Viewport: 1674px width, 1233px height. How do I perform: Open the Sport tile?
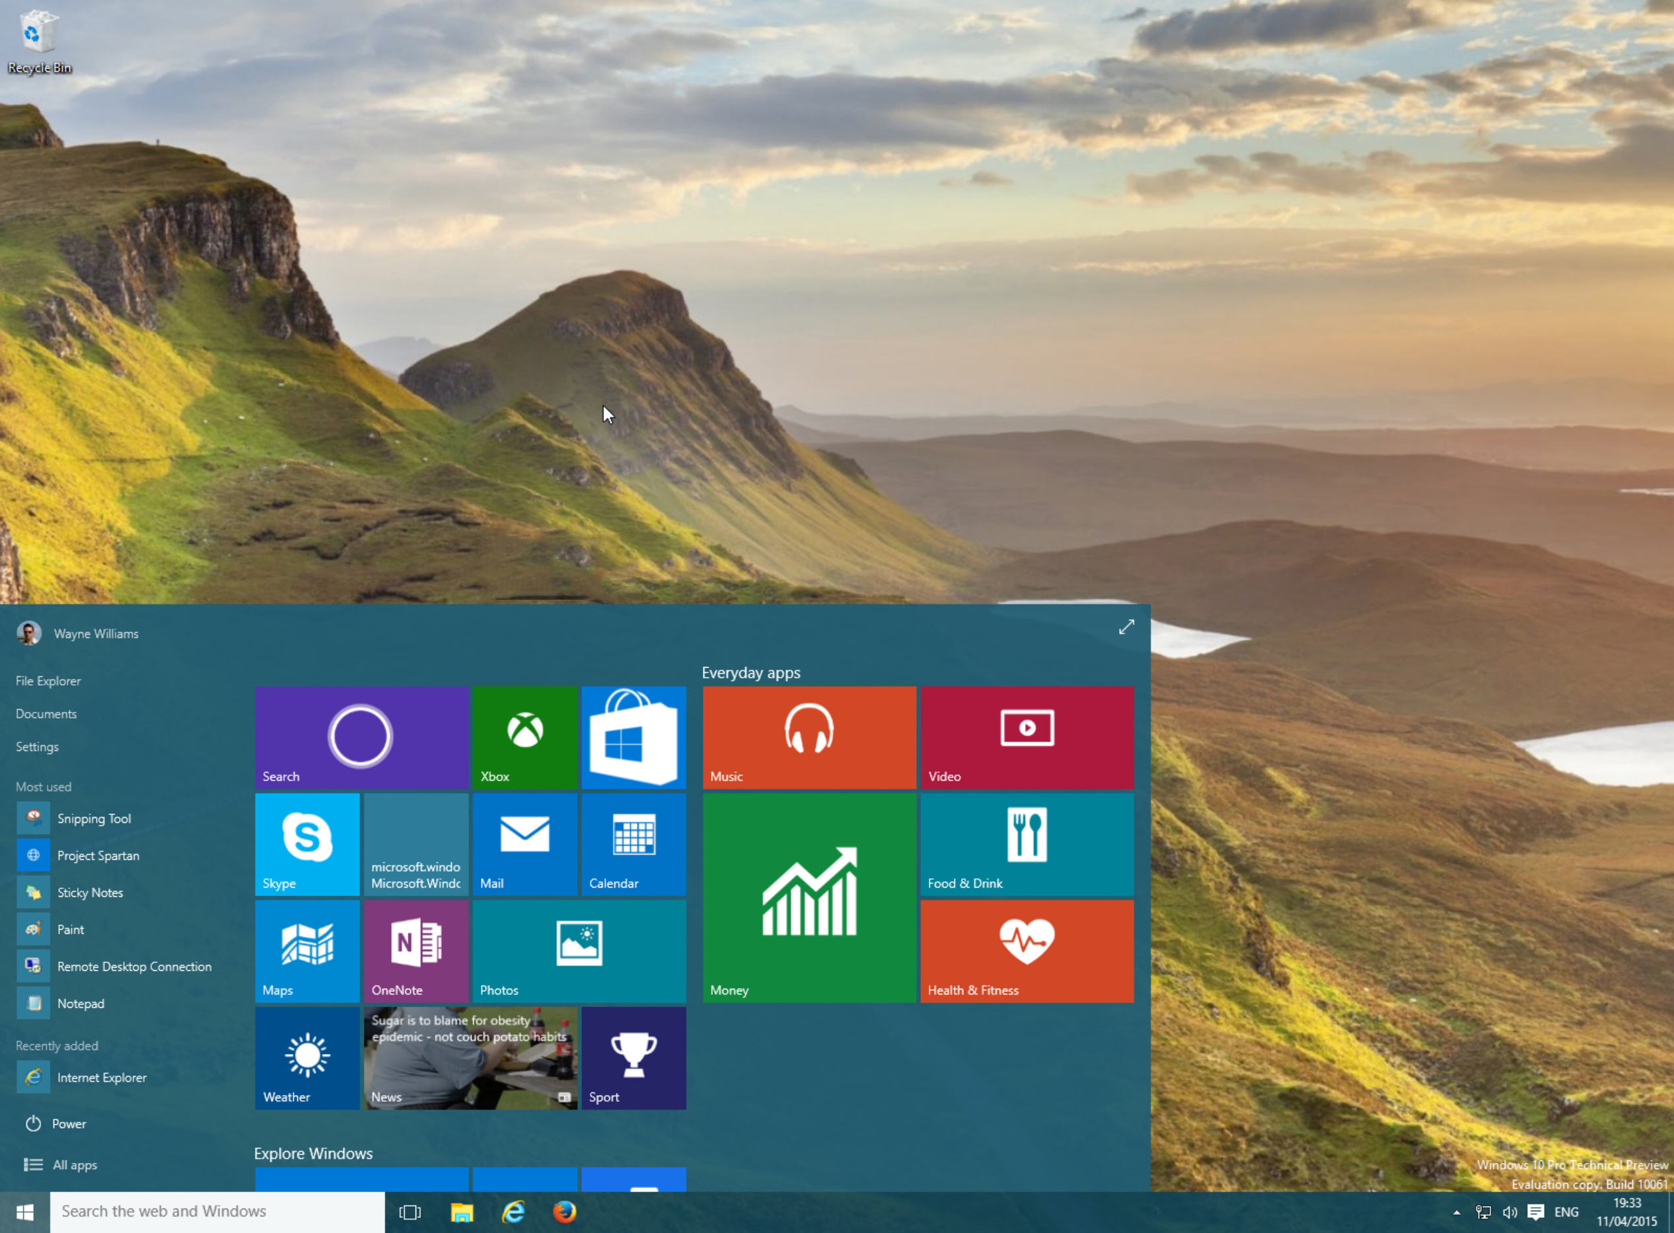[633, 1057]
